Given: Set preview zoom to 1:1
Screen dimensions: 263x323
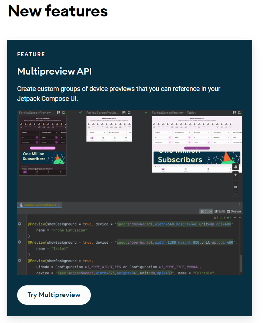Looking at the screenshot, I should click(235, 187).
